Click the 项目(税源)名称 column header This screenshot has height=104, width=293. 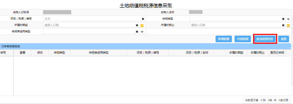tap(197, 53)
